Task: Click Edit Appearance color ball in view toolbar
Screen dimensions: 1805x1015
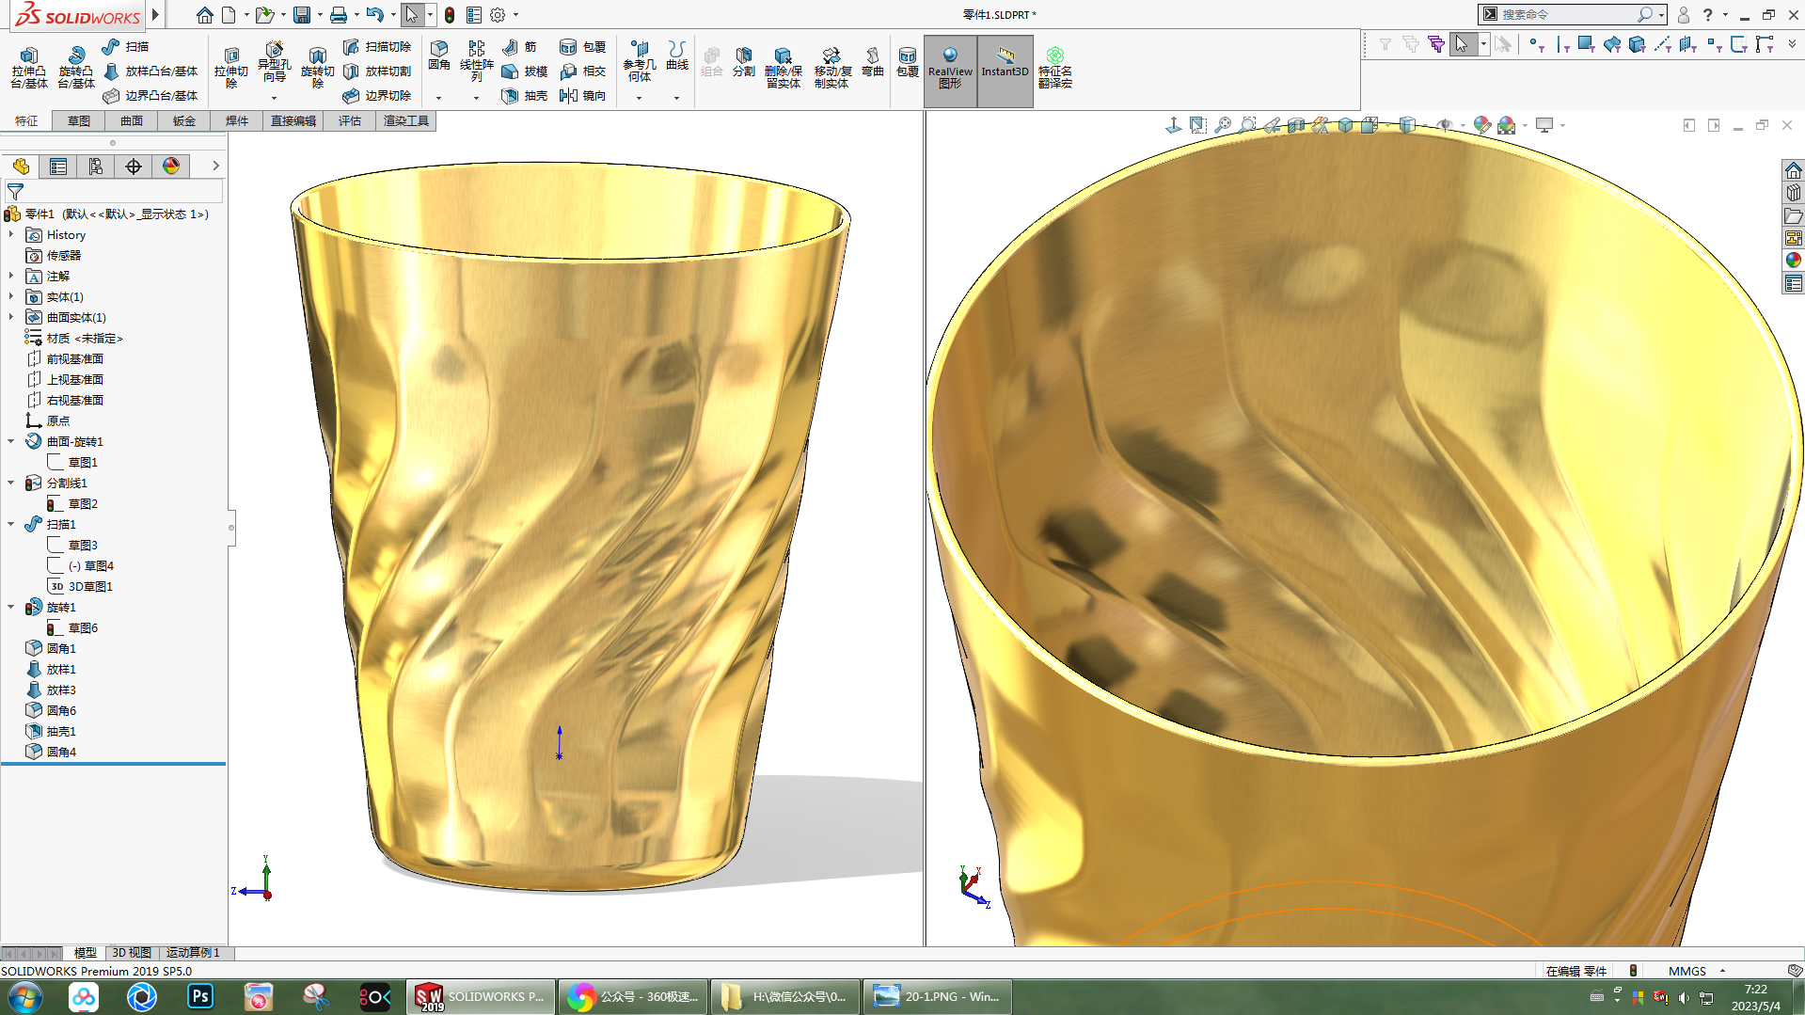Action: (x=1481, y=125)
